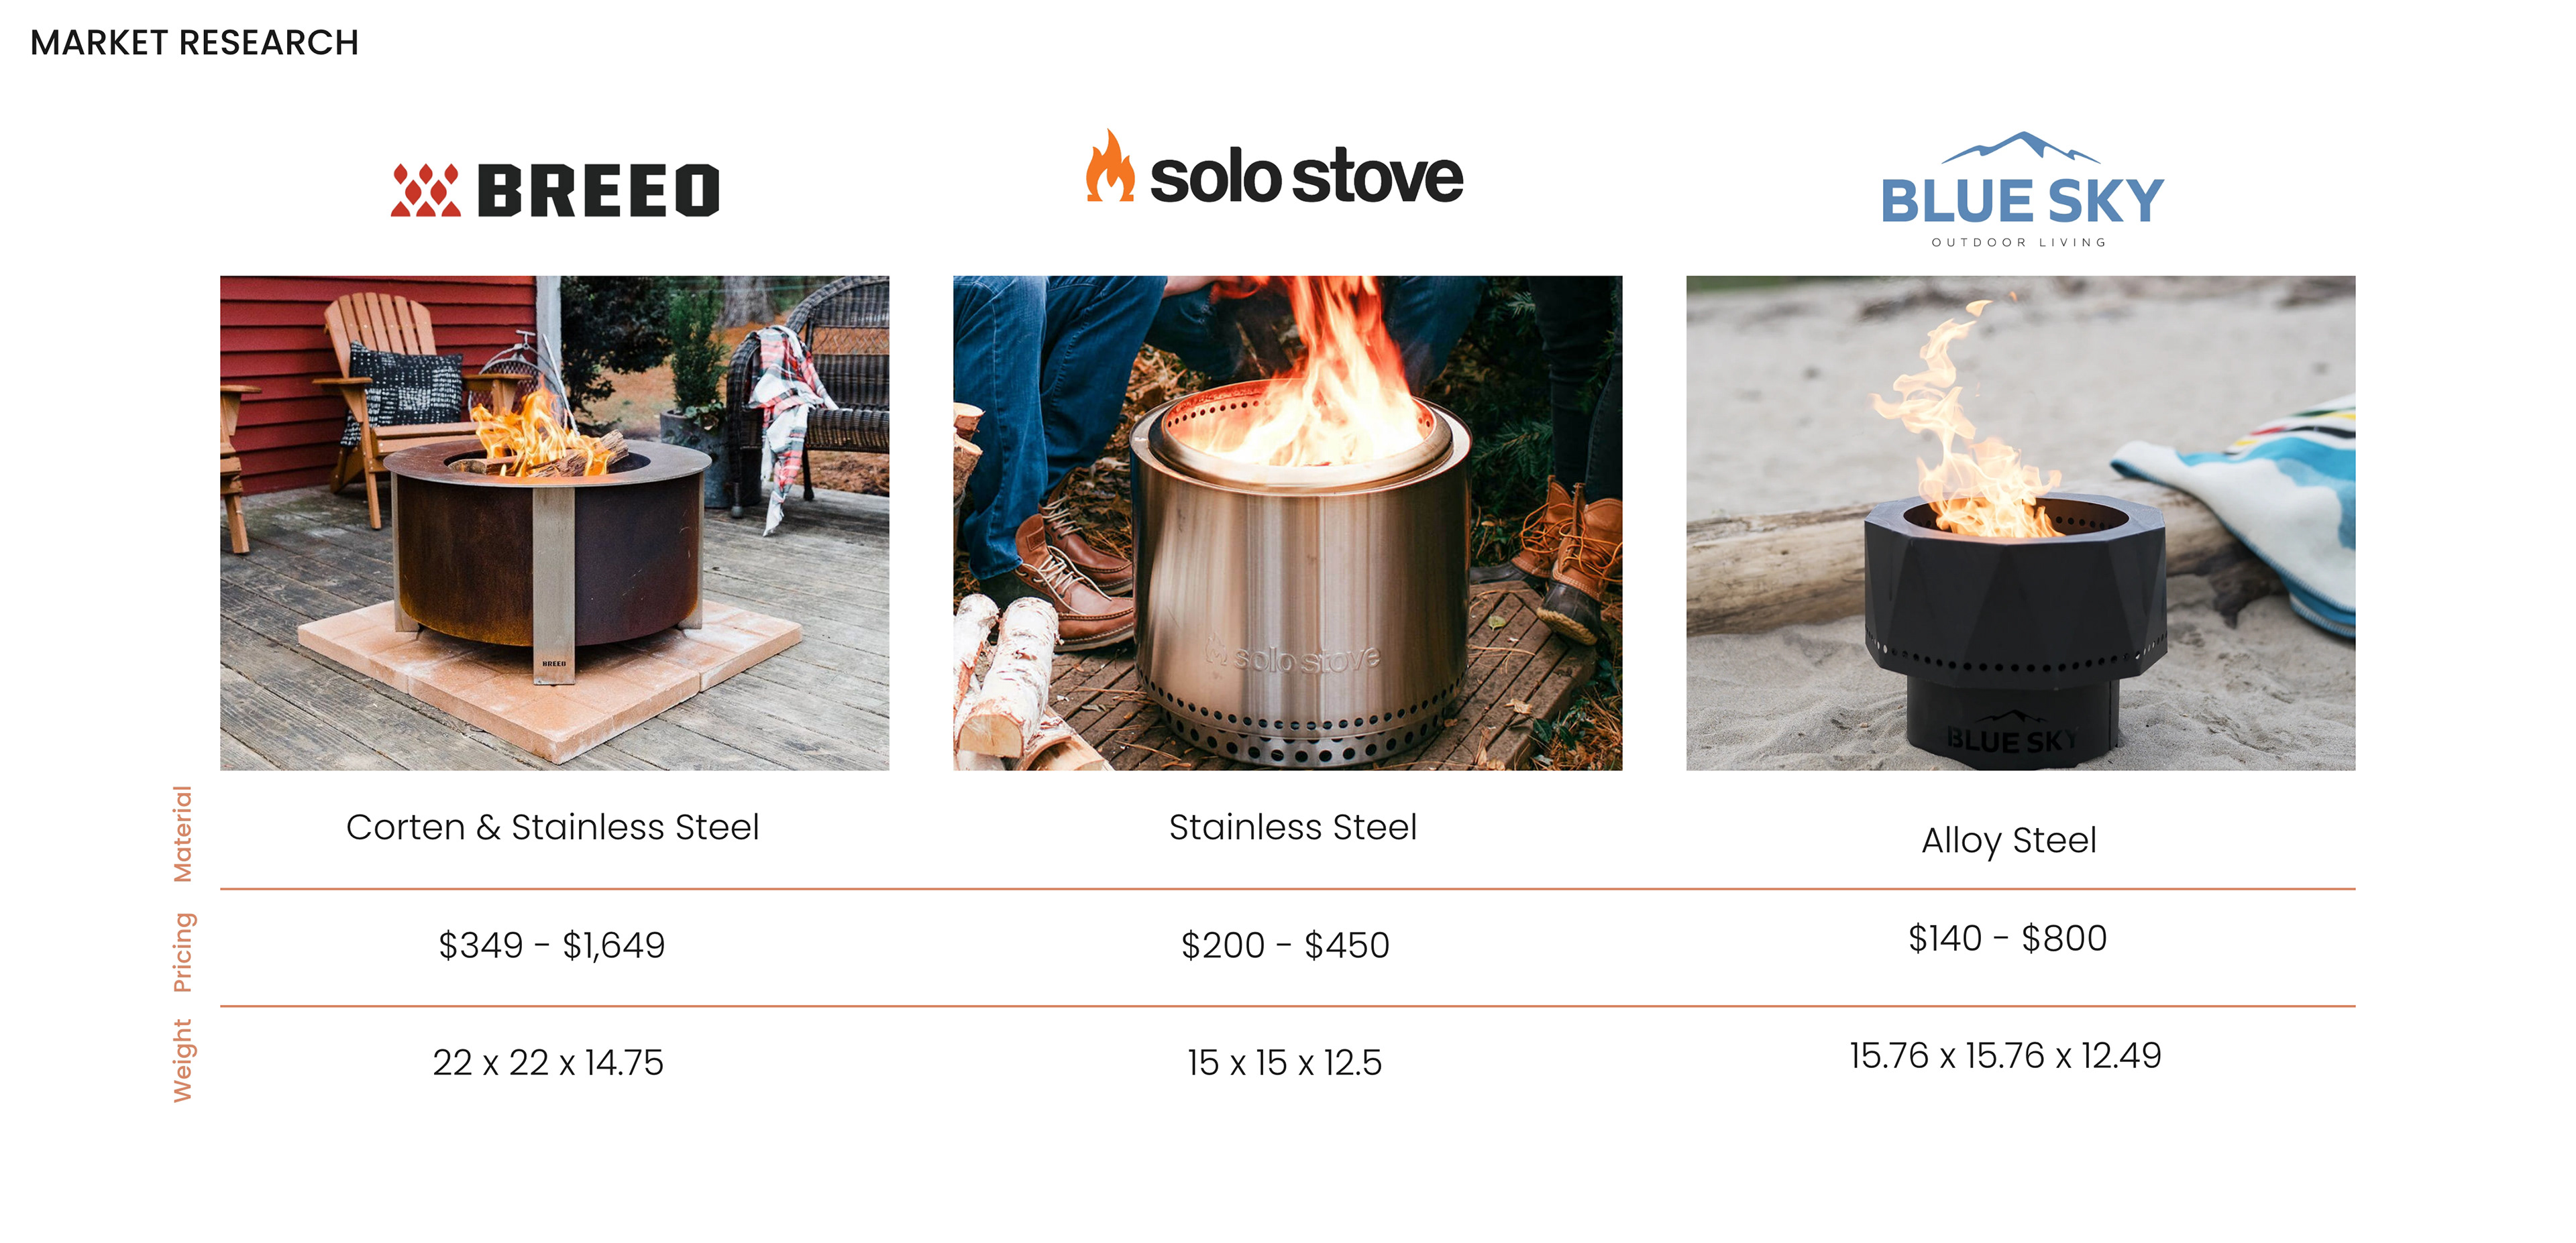Select the Alloy Steel material text
The height and width of the screenshot is (1243, 2576).
click(2008, 840)
